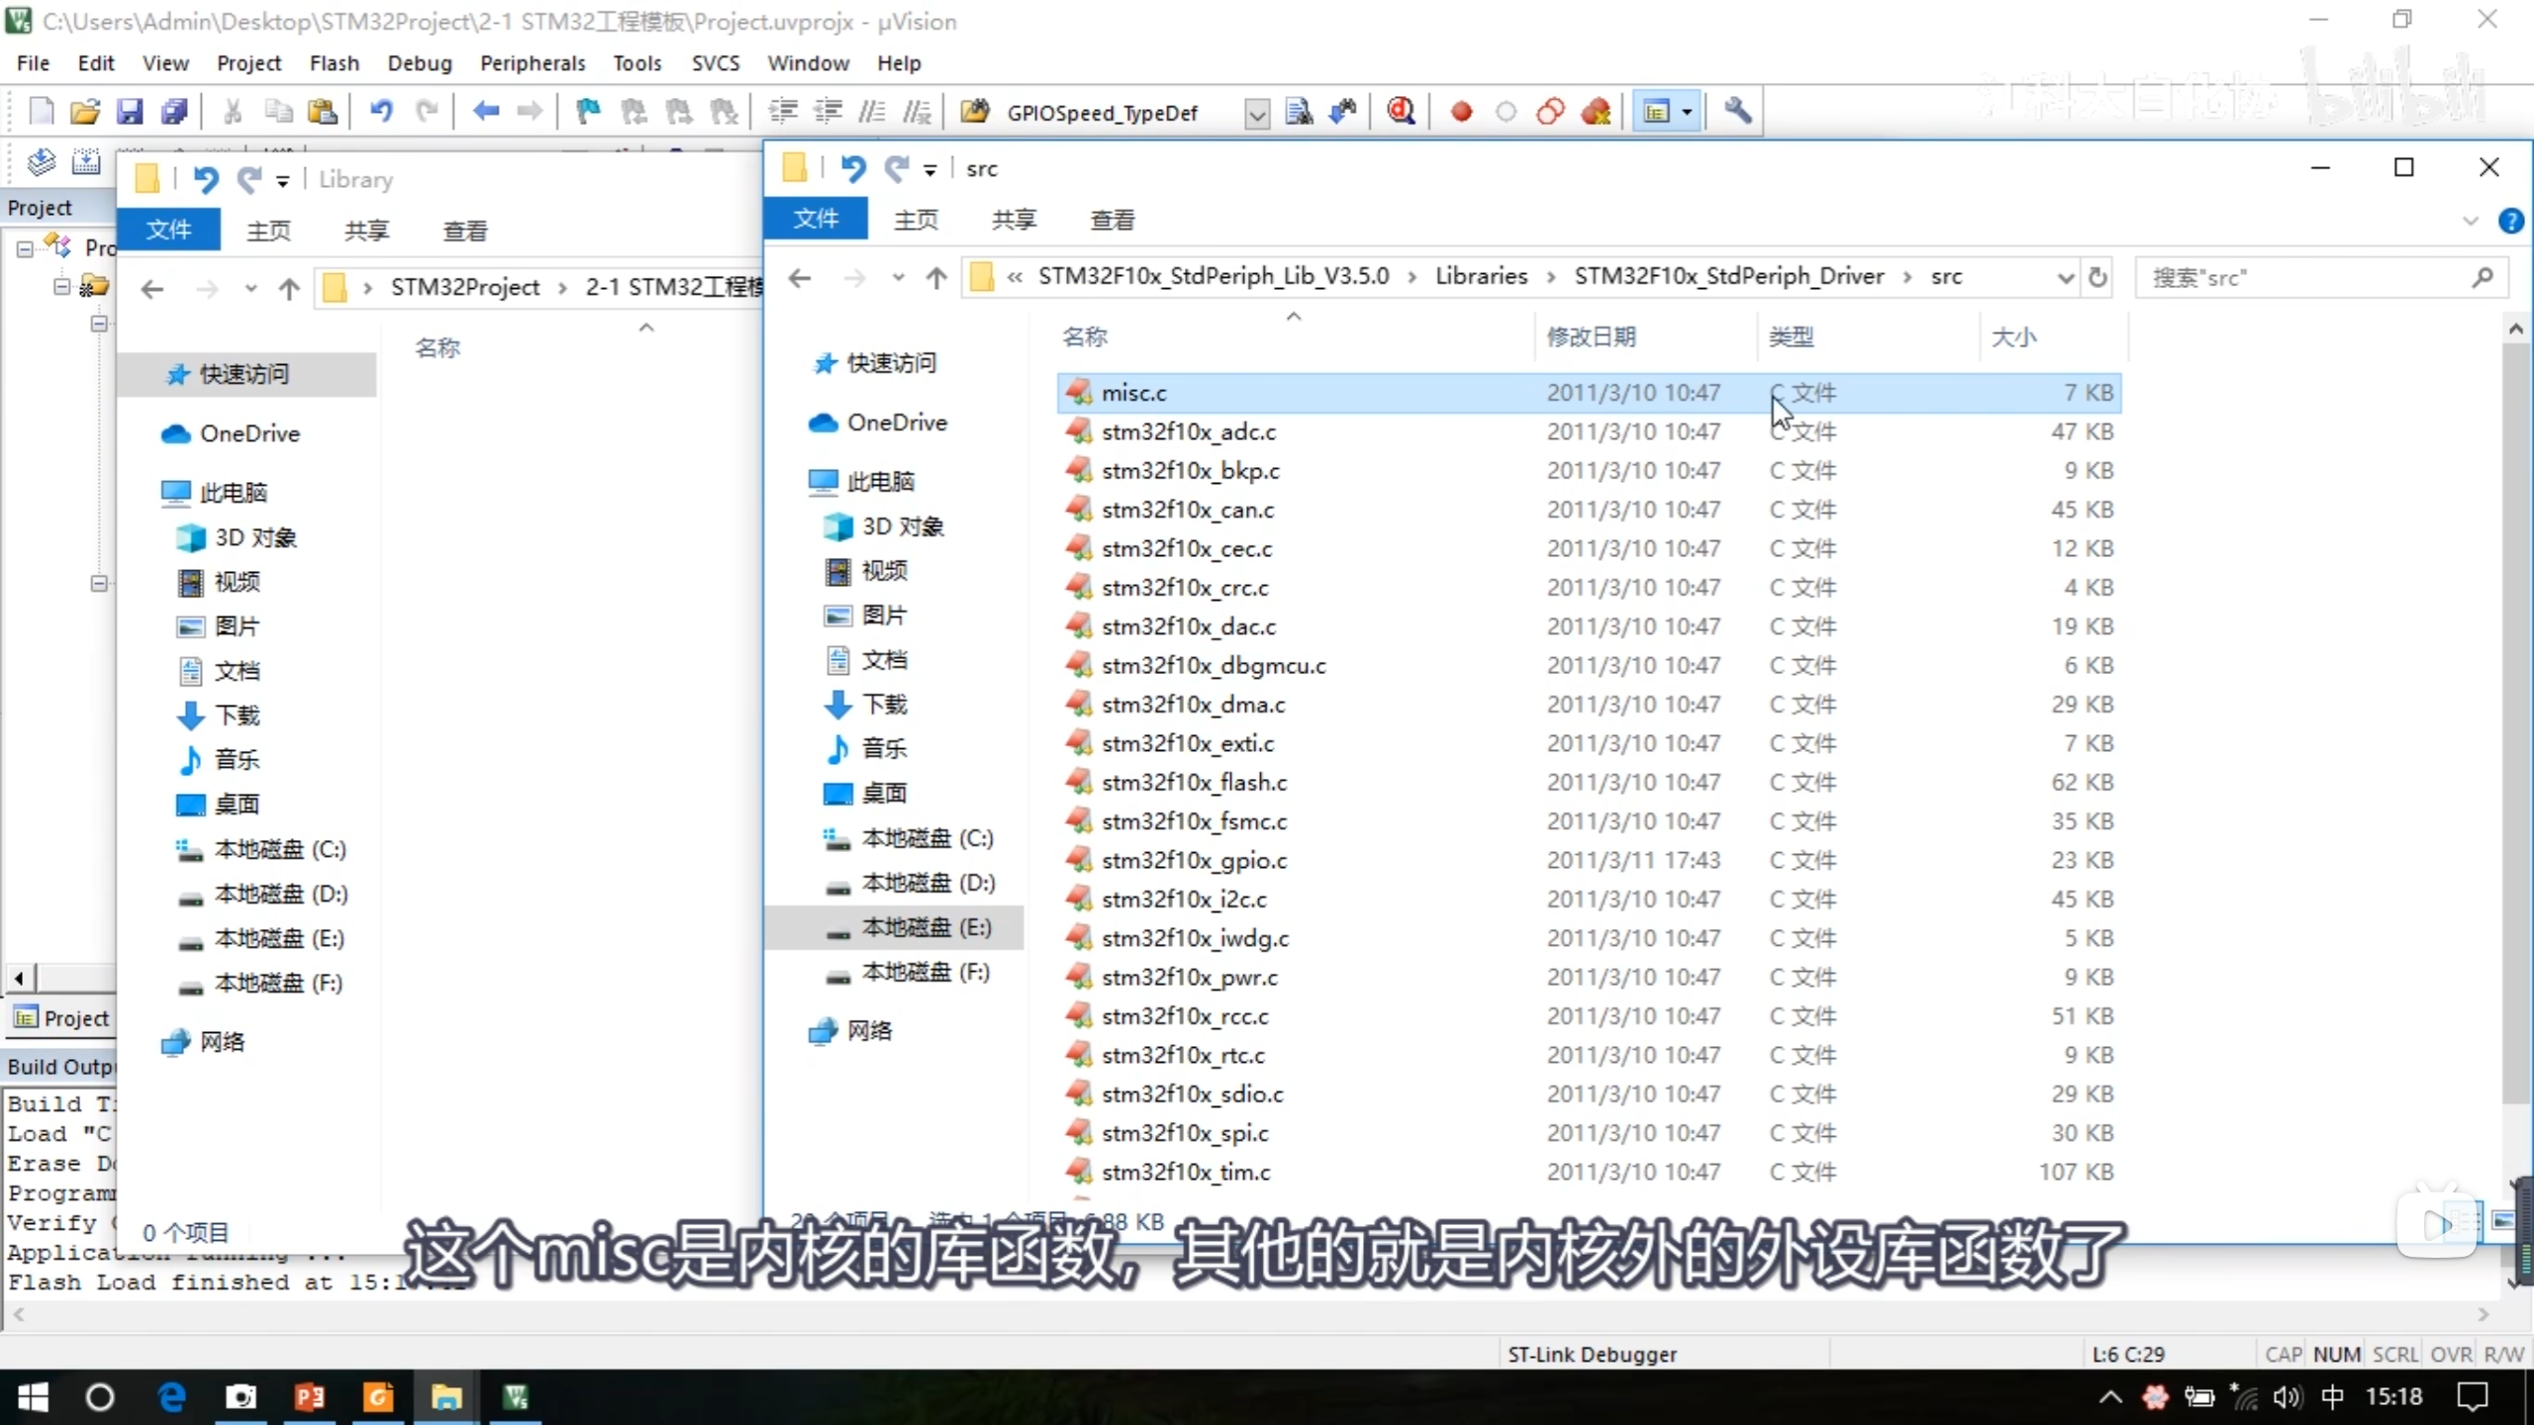
Task: Expand the GPIOSpeed_TypeDef find dropdown
Action: (x=1256, y=114)
